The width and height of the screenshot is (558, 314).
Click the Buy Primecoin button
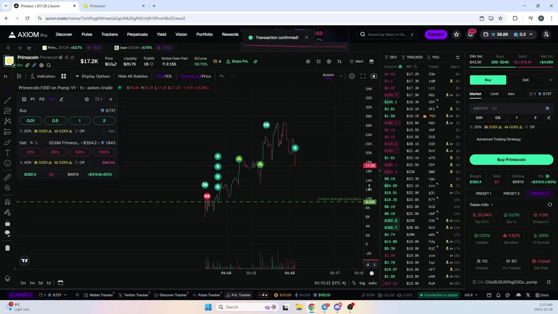pyautogui.click(x=511, y=160)
